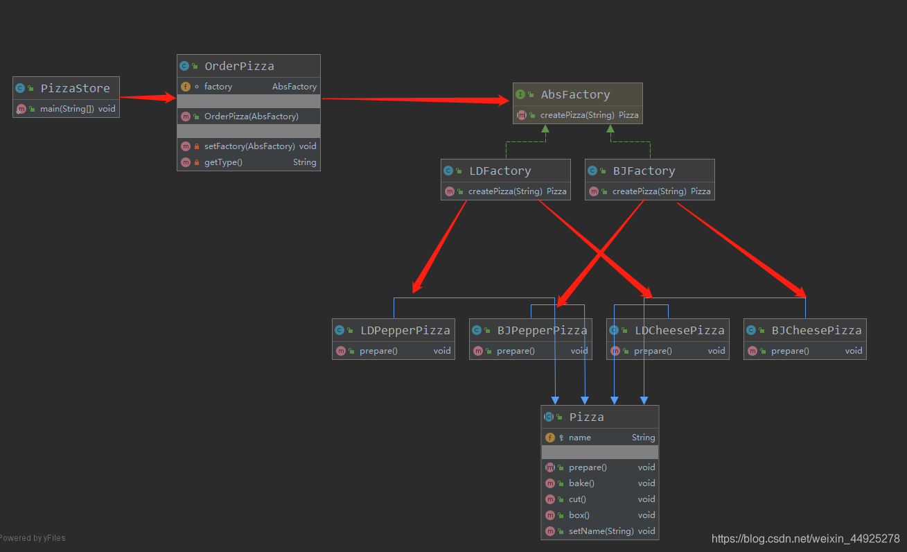
Task: Click the method icon in BJFactory
Action: coord(594,191)
